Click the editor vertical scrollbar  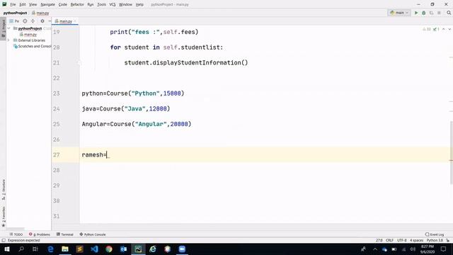452,152
